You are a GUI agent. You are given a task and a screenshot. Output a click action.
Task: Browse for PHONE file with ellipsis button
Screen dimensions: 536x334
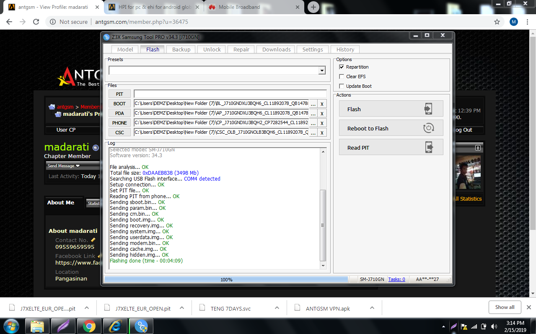pyautogui.click(x=313, y=123)
